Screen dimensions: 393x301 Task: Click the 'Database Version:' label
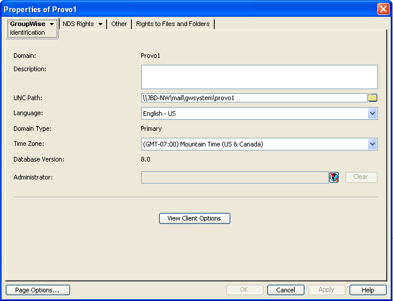click(x=39, y=159)
